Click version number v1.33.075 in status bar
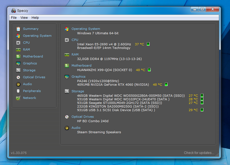The image size is (230, 165). [19, 153]
